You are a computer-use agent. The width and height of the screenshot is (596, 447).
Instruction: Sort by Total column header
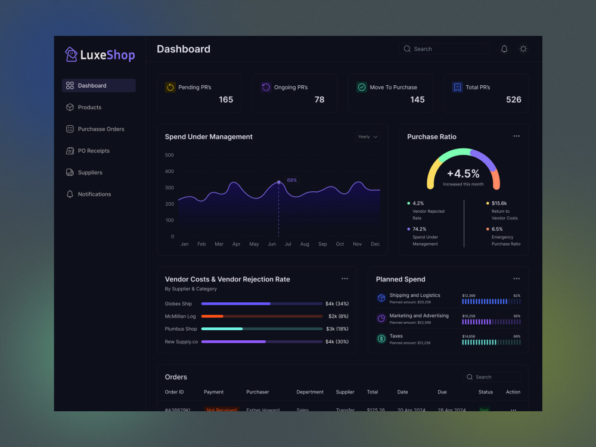pos(372,392)
